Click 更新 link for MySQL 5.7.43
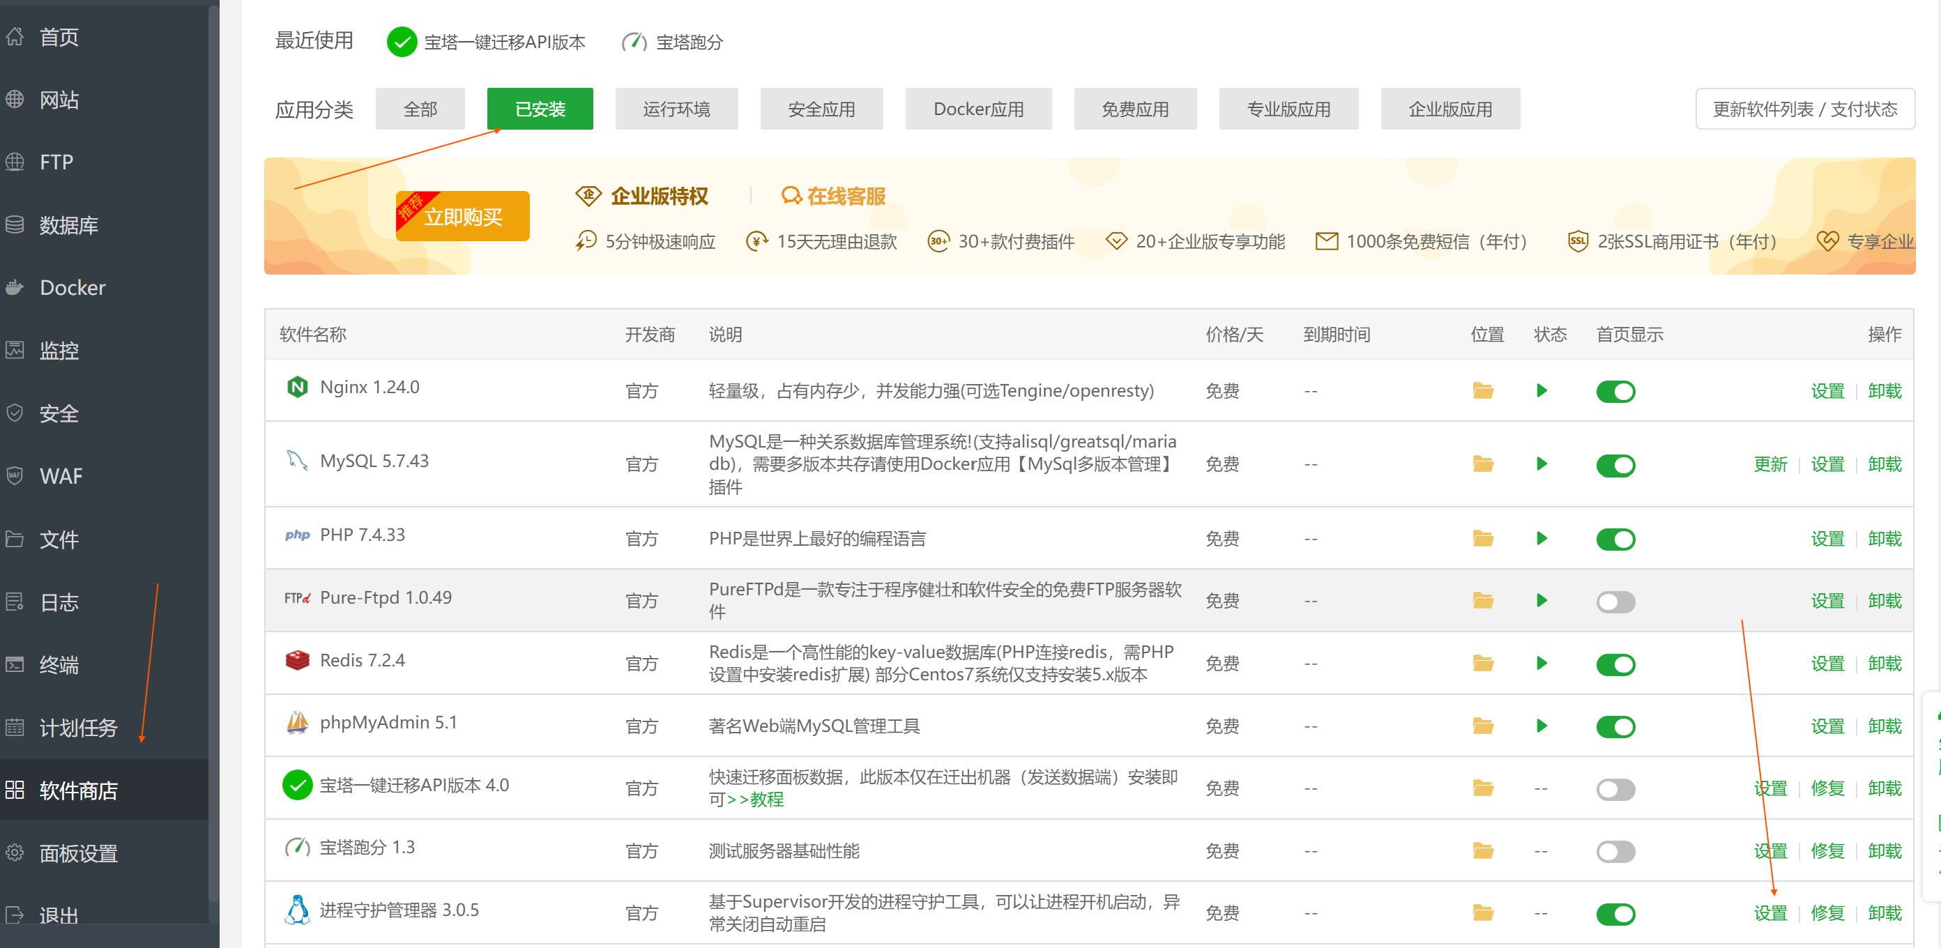The height and width of the screenshot is (948, 1941). point(1769,464)
